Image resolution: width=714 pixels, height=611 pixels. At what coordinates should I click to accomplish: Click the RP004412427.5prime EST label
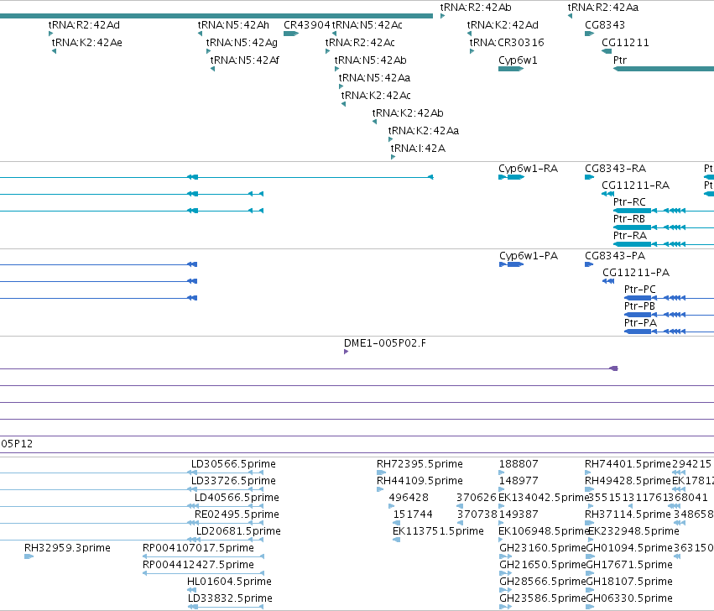(x=198, y=565)
